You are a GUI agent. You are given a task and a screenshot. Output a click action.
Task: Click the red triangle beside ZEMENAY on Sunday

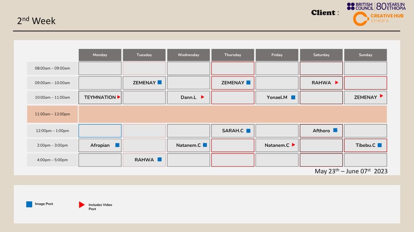[381, 96]
